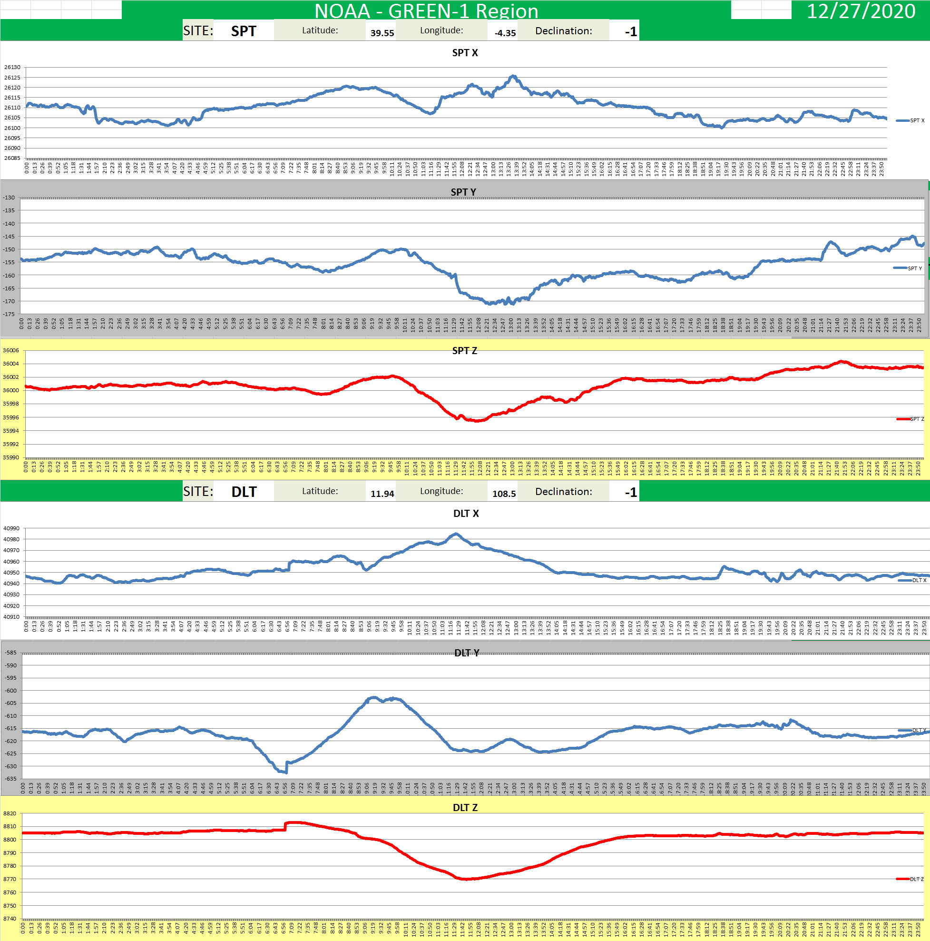Select the SPT Z chart title
Viewport: 930px width, 941px height.
[464, 351]
